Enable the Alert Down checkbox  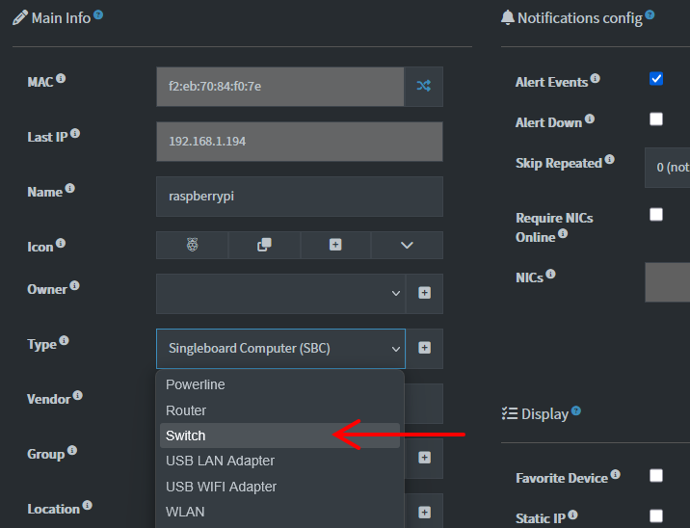click(x=656, y=119)
